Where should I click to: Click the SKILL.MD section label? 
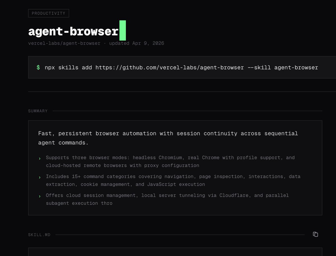pos(39,235)
